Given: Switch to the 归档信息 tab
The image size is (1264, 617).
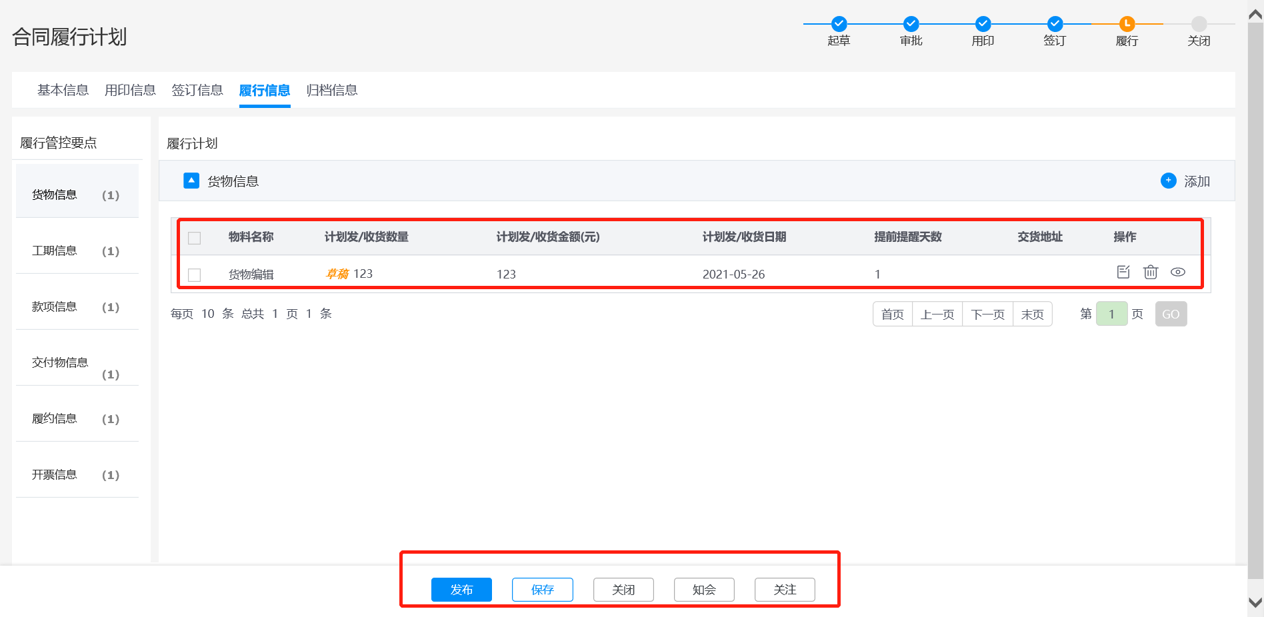Looking at the screenshot, I should tap(332, 90).
